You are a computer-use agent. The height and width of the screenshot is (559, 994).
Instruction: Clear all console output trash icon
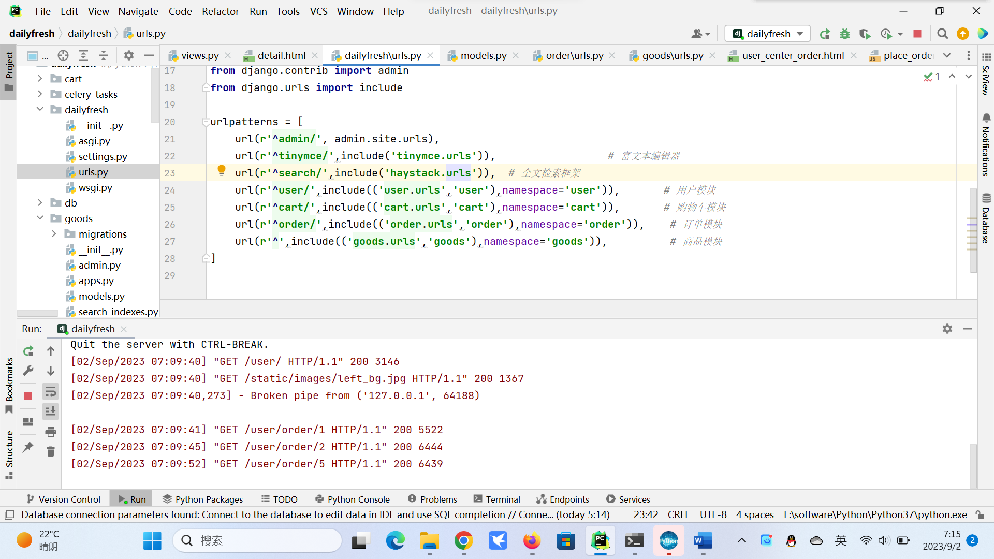point(51,452)
